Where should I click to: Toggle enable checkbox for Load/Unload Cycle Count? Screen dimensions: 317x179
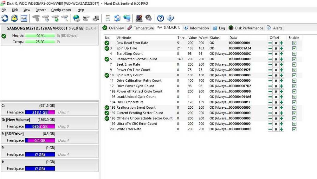(x=294, y=97)
